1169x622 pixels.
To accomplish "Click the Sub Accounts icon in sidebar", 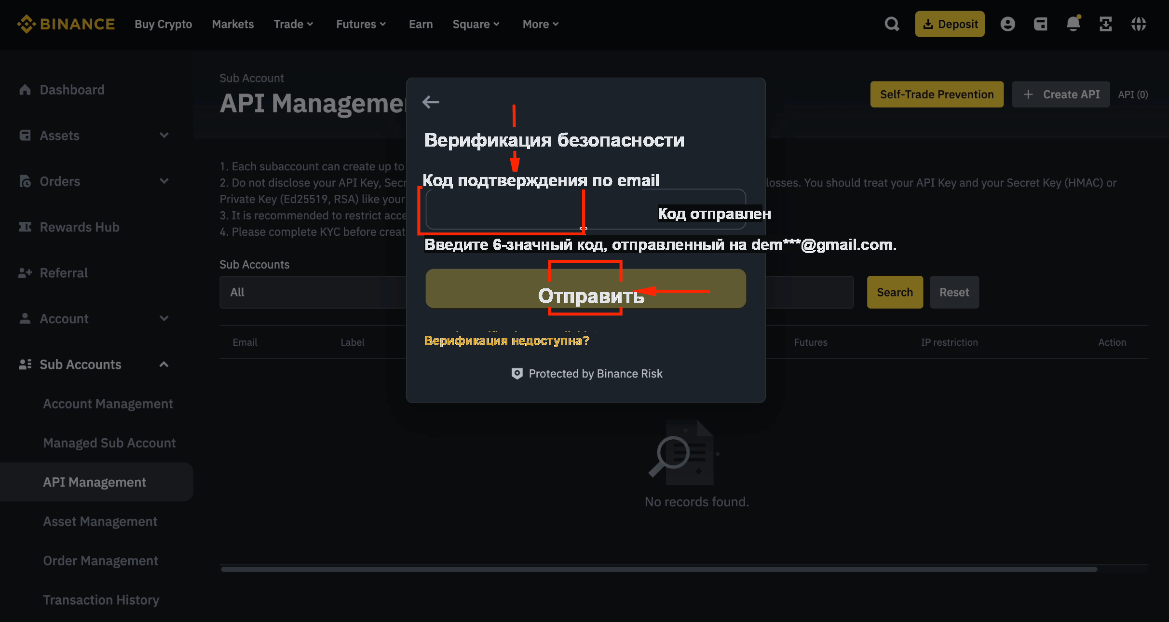I will [x=25, y=365].
